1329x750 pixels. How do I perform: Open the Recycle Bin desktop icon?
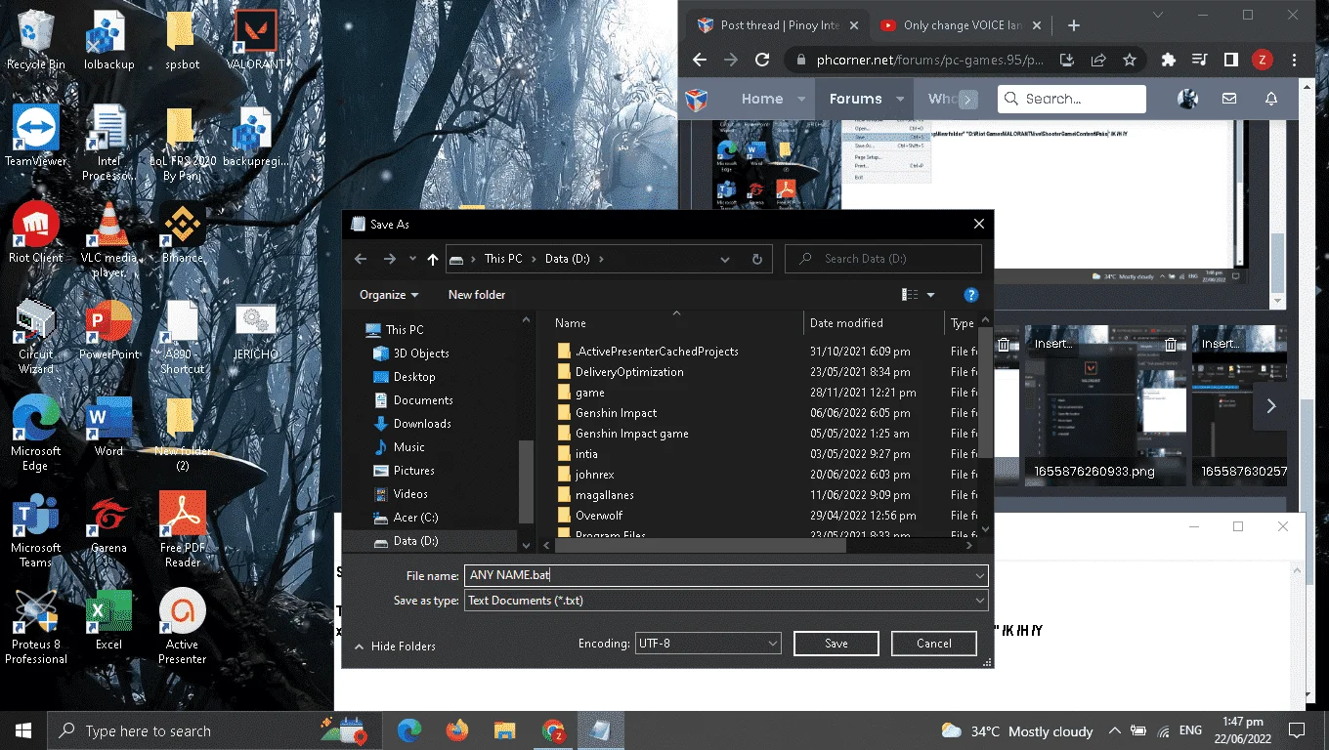(x=36, y=41)
